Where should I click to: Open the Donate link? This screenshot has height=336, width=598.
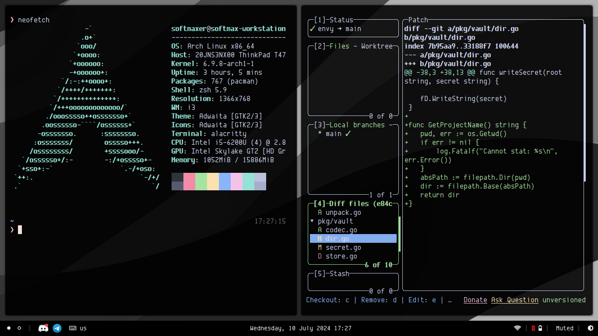point(475,300)
